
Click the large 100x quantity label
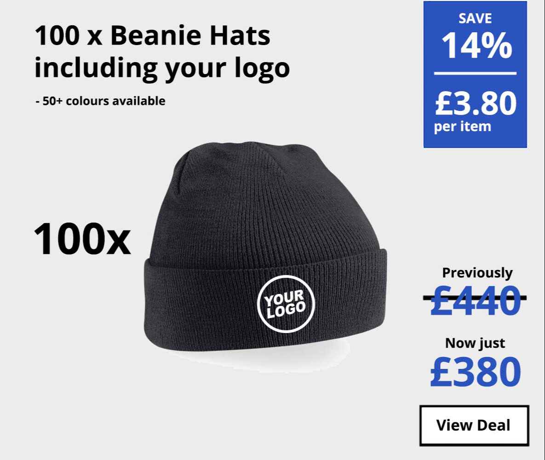point(82,239)
